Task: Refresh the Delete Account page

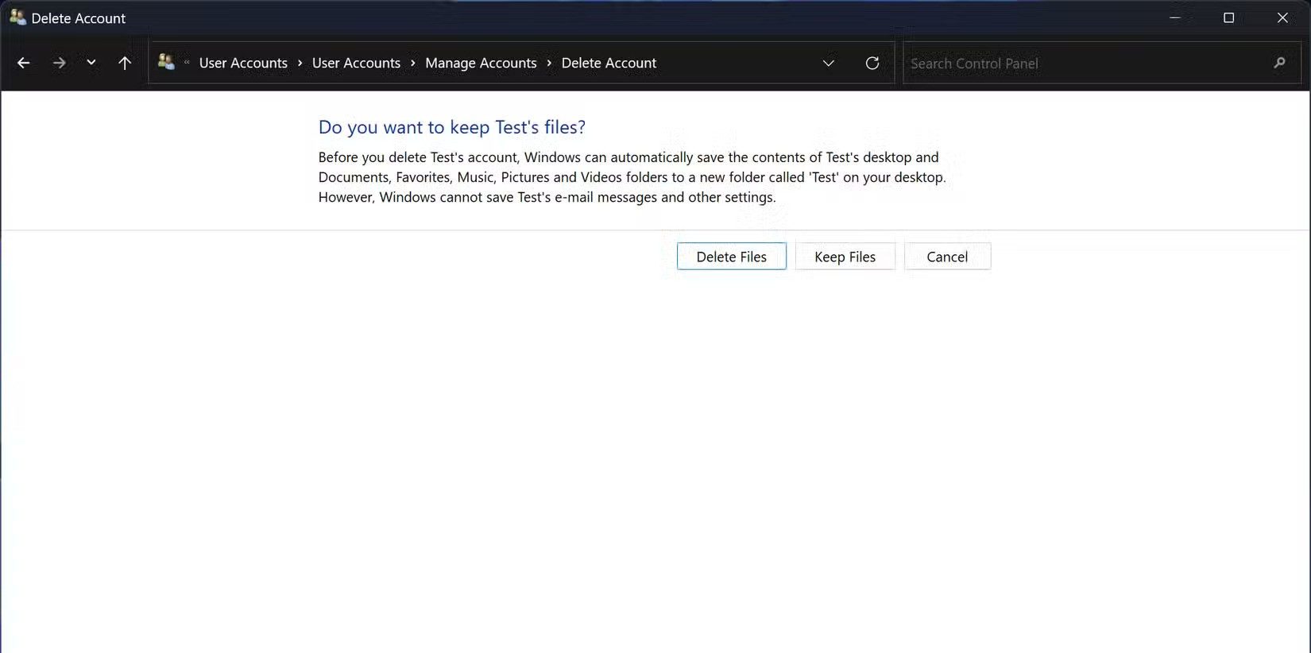Action: [872, 63]
